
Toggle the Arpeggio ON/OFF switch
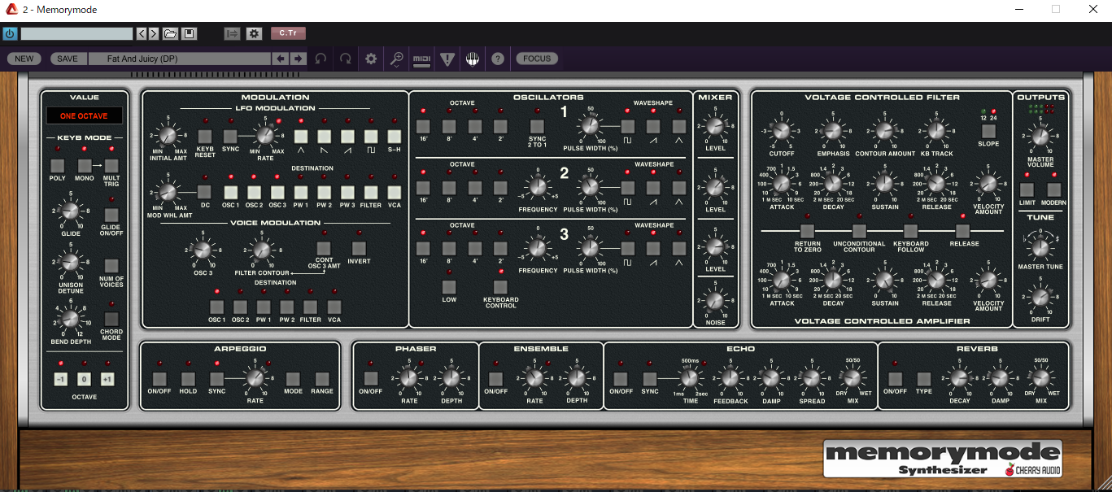pos(159,379)
